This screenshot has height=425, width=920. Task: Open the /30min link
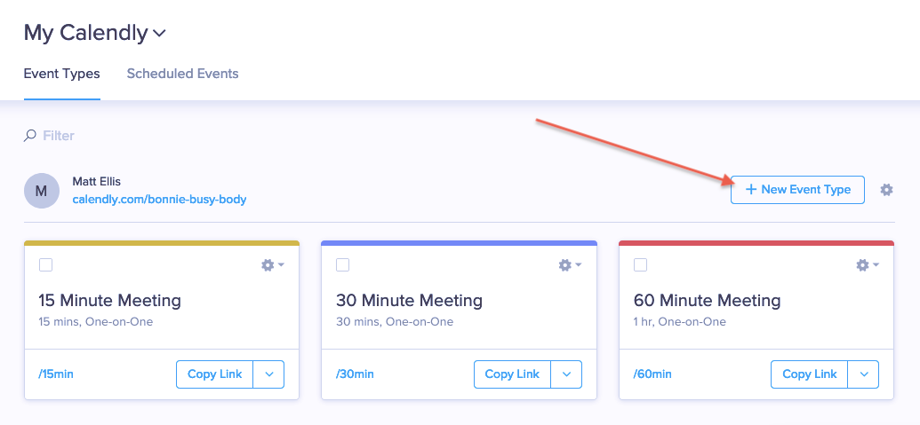click(355, 374)
